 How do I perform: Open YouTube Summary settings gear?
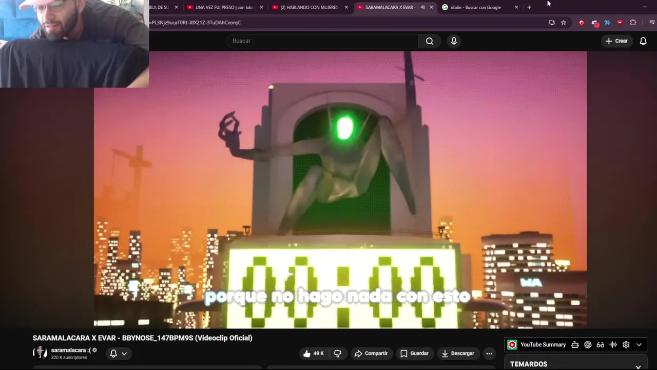pyautogui.click(x=626, y=345)
